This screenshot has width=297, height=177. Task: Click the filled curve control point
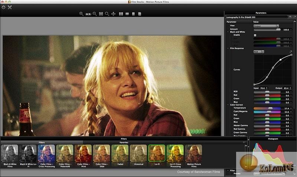(x=281, y=60)
